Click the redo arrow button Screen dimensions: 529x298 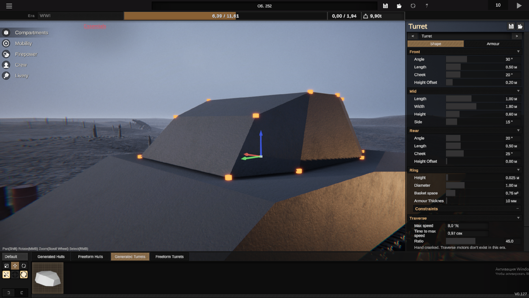tap(22, 293)
